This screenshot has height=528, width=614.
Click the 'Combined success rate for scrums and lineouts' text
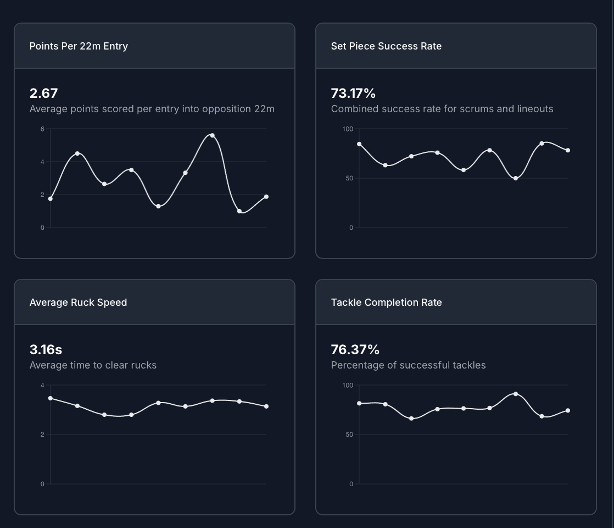[x=442, y=109]
